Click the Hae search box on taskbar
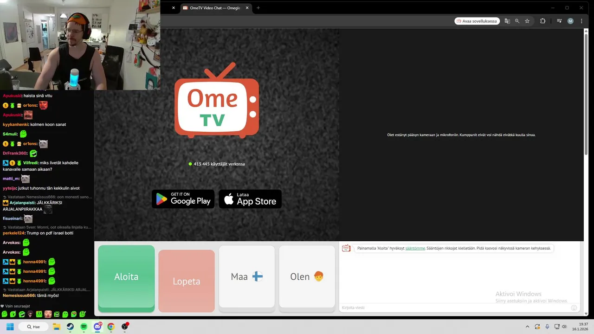The width and height of the screenshot is (594, 334). (33, 327)
